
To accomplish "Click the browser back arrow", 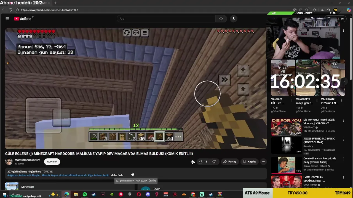I will [x=4, y=10].
